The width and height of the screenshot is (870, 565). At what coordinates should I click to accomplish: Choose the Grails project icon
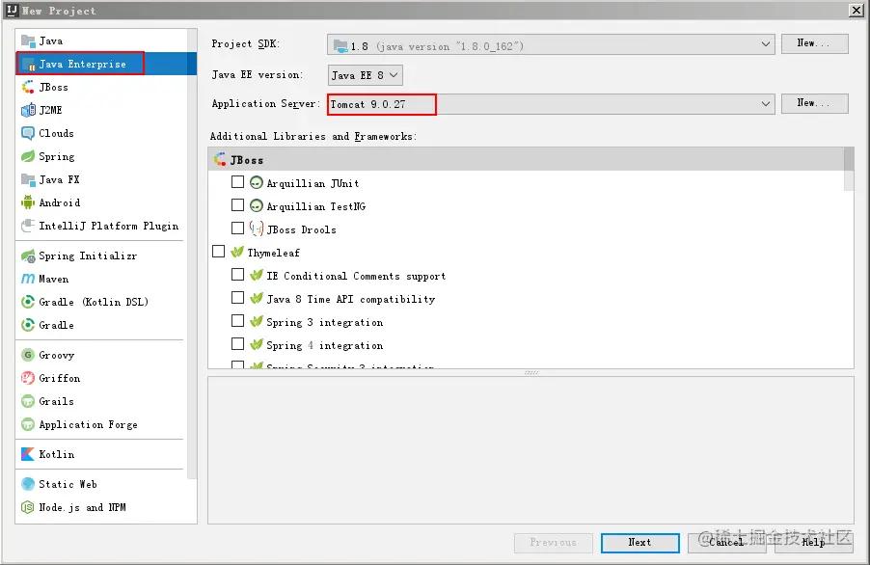tap(28, 401)
